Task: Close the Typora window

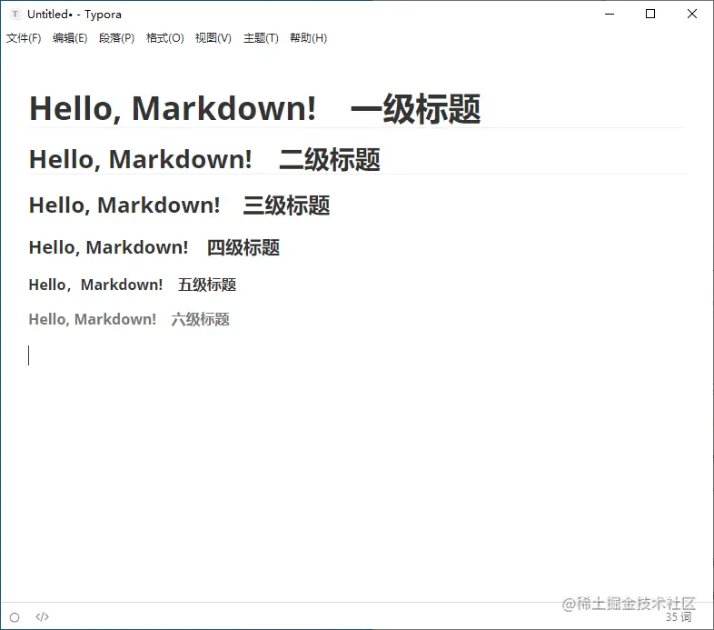Action: pyautogui.click(x=691, y=15)
